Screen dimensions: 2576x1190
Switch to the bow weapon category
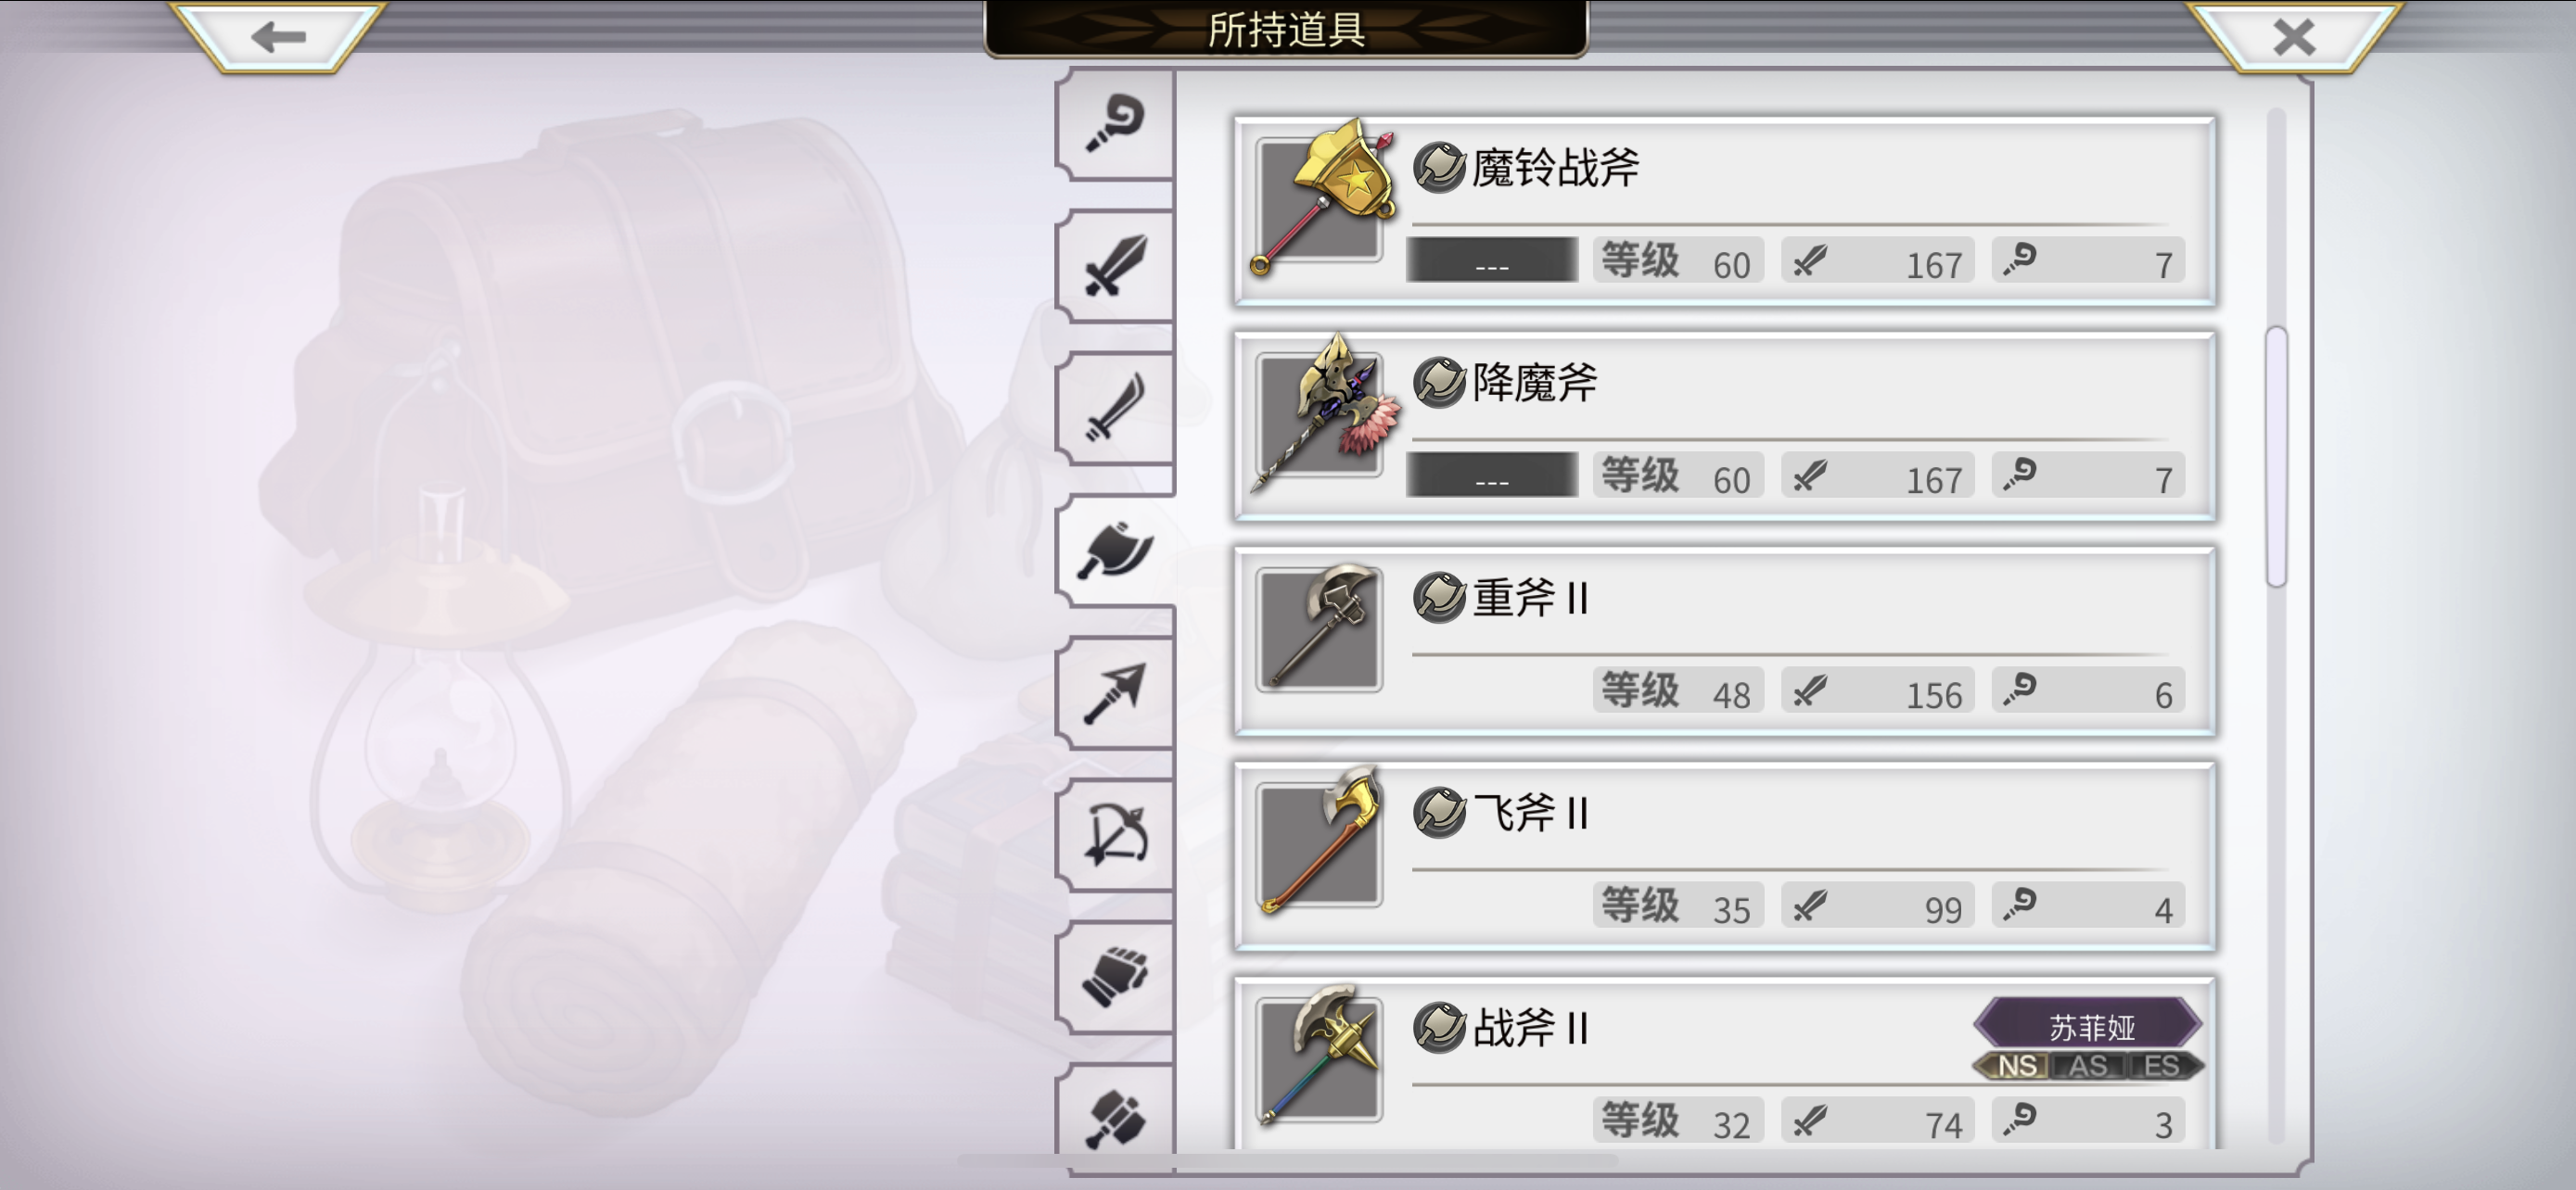click(1115, 834)
